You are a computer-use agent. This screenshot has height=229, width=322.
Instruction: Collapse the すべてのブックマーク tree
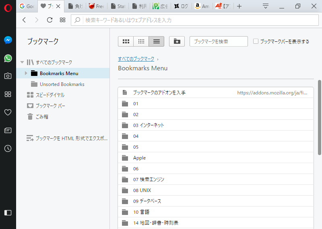click(22, 62)
